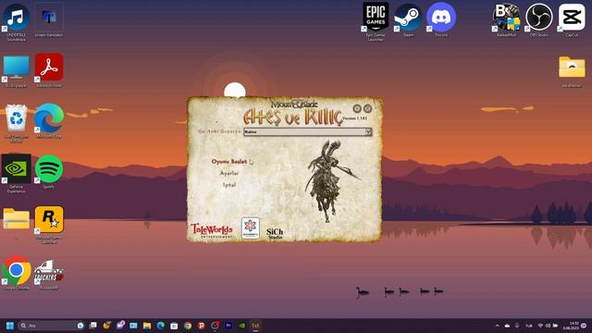Image resolution: width=592 pixels, height=333 pixels.
Task: Click the TaleWorlds Entertainment logo
Action: 212,230
